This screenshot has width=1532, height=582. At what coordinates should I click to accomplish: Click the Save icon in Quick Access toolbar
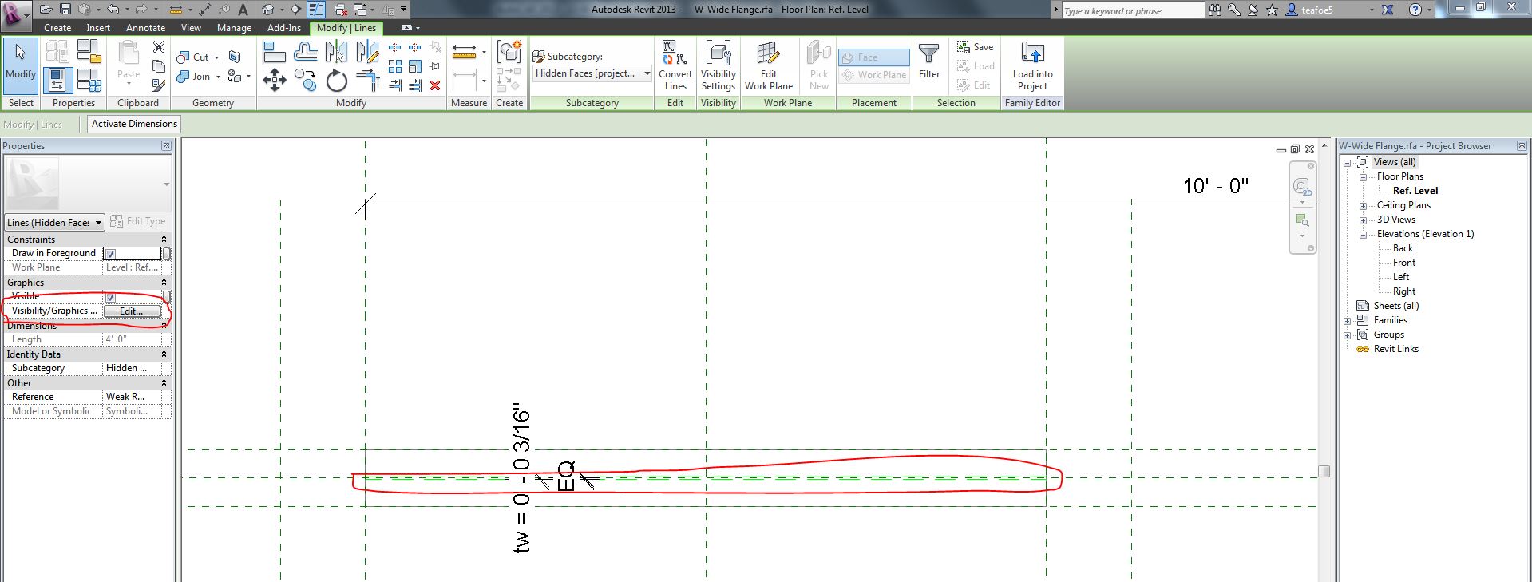pyautogui.click(x=65, y=10)
